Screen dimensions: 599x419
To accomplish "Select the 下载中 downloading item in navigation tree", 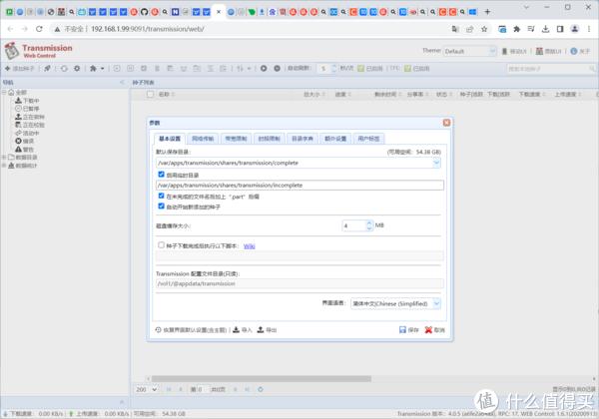I will (27, 101).
